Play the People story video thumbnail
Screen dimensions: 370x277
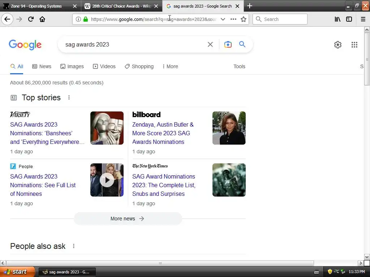[107, 180]
